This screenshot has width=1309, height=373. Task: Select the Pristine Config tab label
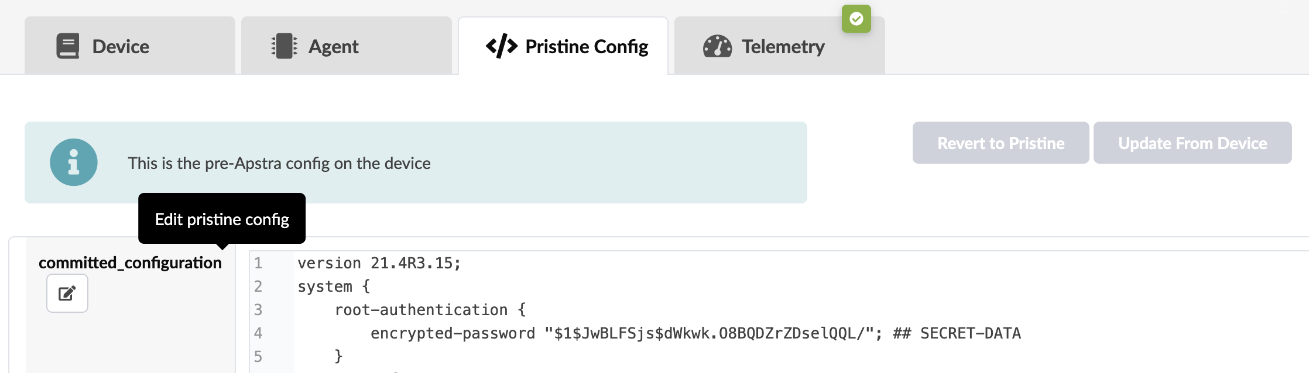587,47
